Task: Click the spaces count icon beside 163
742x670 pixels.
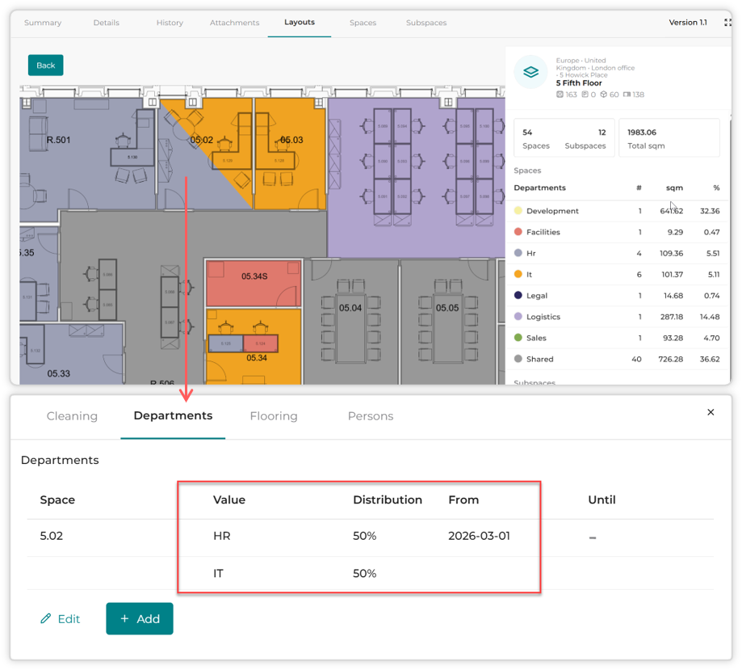Action: click(x=560, y=95)
